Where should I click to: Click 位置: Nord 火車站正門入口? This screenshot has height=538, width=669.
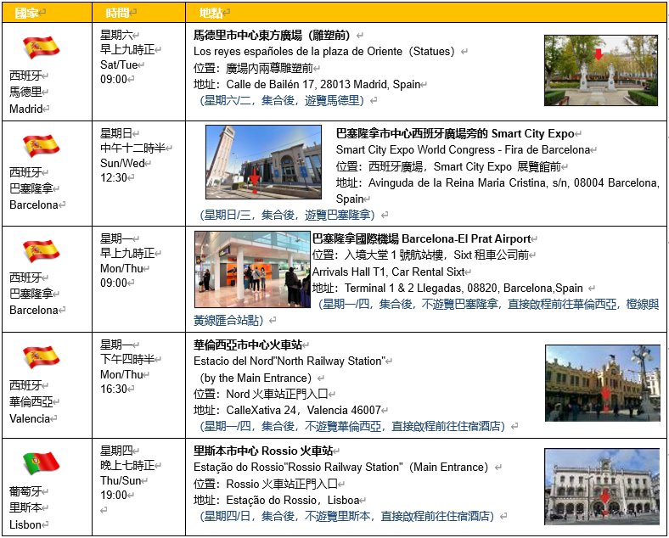261,394
